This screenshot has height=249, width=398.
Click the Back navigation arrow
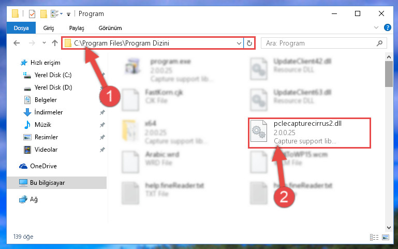point(17,43)
